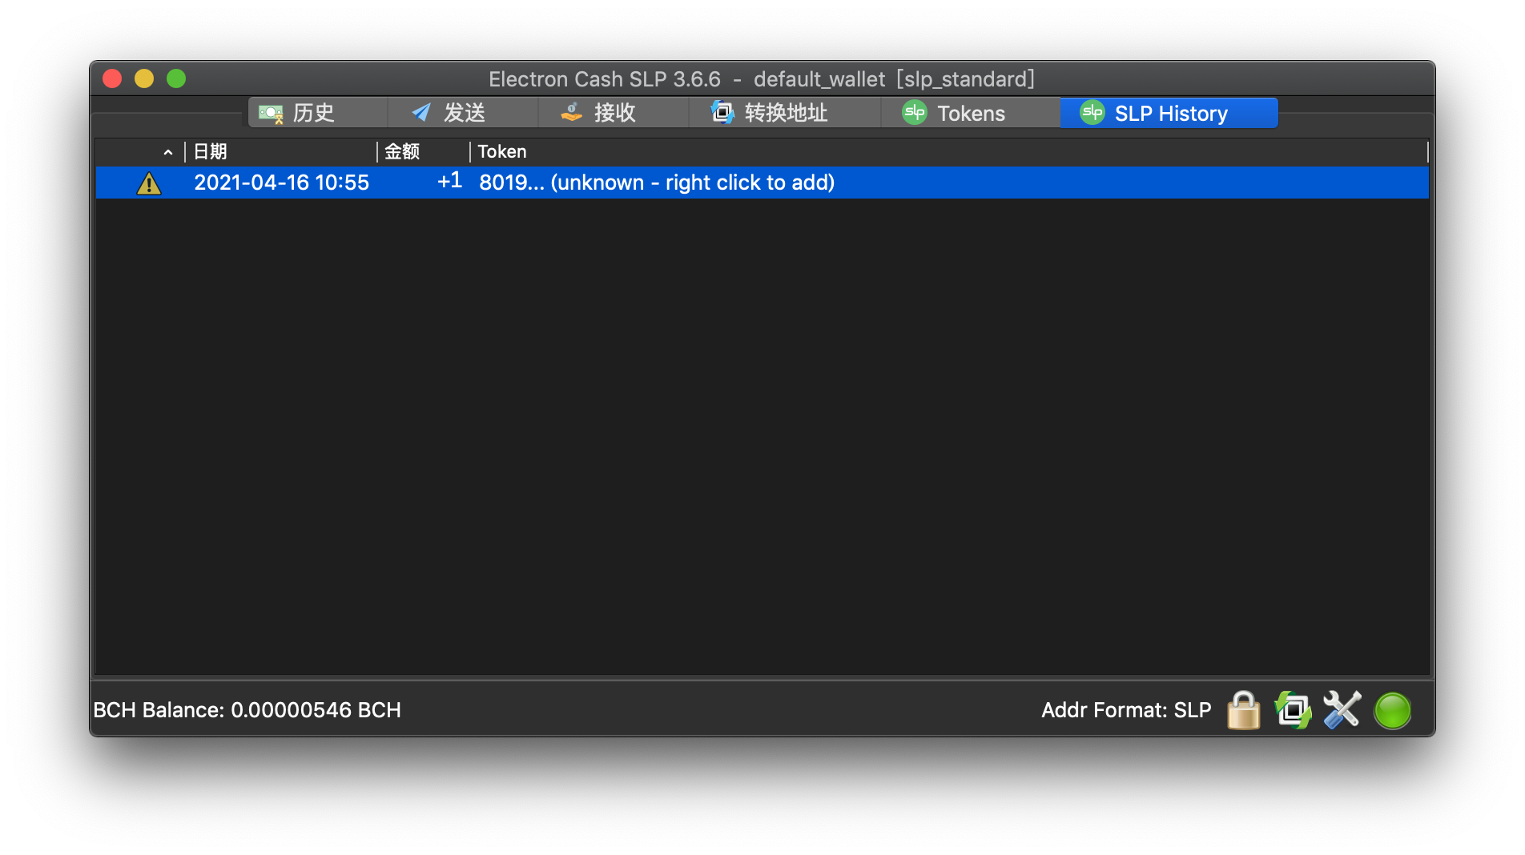Close the Electron Cash window

[x=112, y=78]
